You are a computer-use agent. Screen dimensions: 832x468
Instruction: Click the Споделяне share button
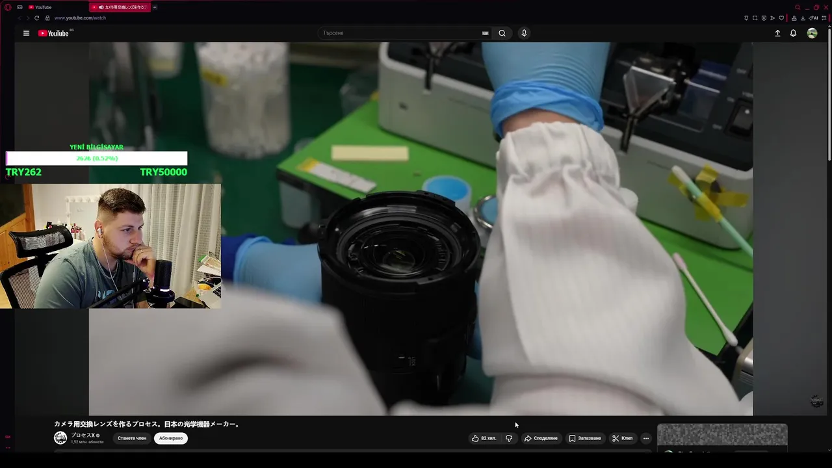[x=541, y=438]
